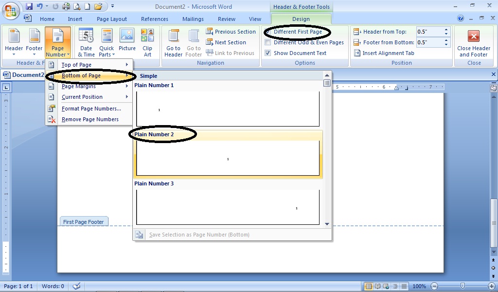Enable Different Odd & Even Pages
Image resolution: width=498 pixels, height=292 pixels.
pos(268,42)
